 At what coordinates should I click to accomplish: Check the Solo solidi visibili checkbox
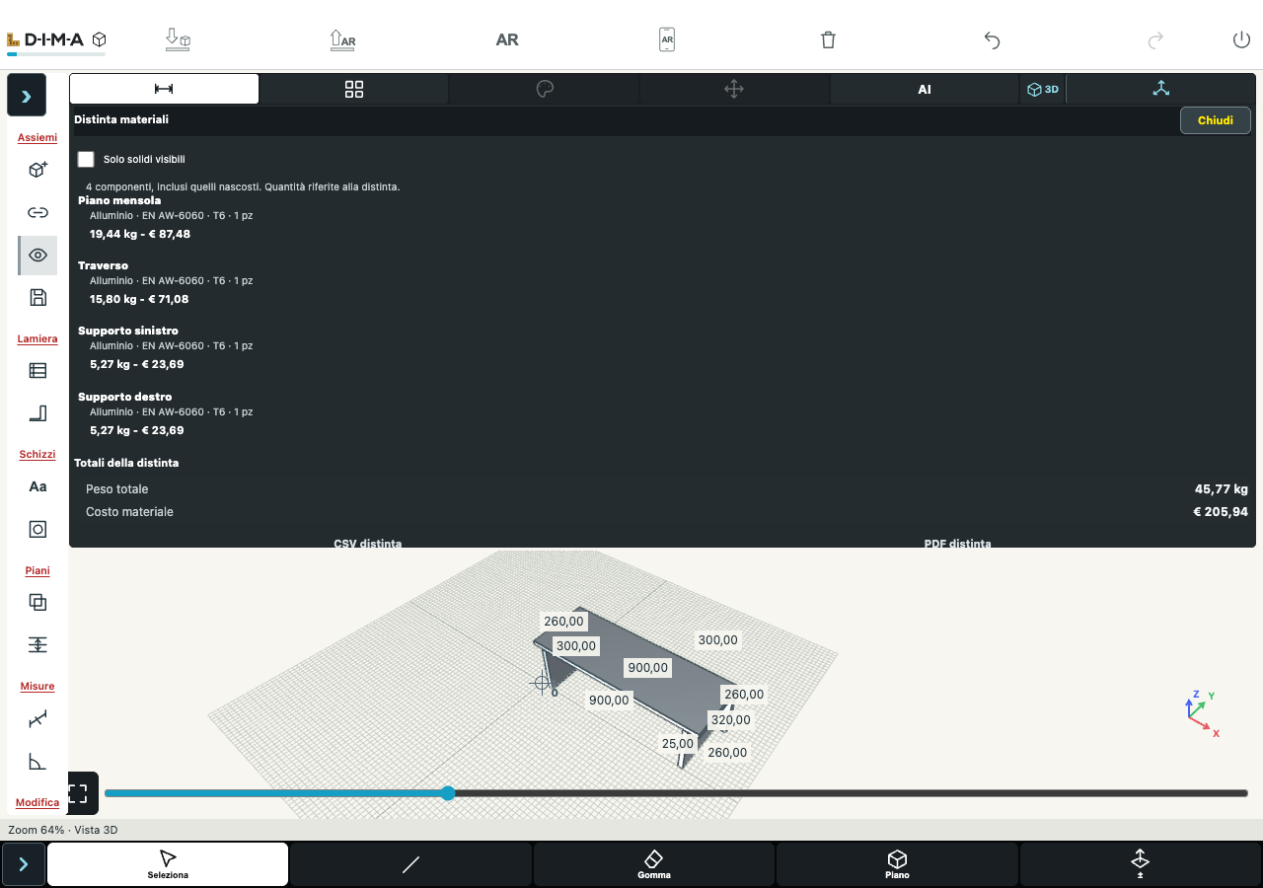(86, 159)
